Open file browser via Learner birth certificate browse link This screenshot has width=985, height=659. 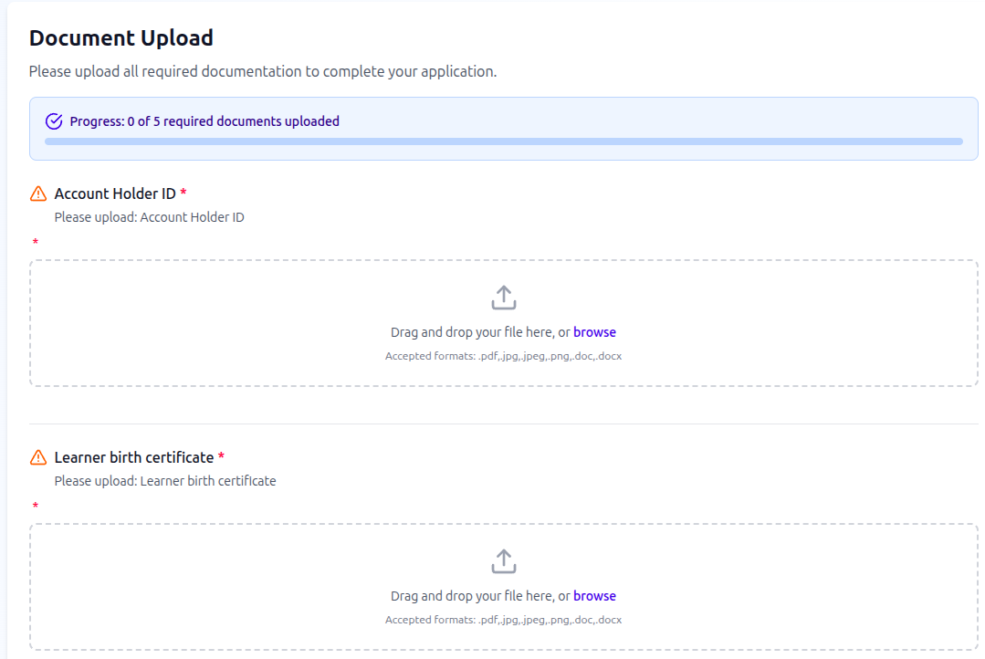(x=594, y=596)
